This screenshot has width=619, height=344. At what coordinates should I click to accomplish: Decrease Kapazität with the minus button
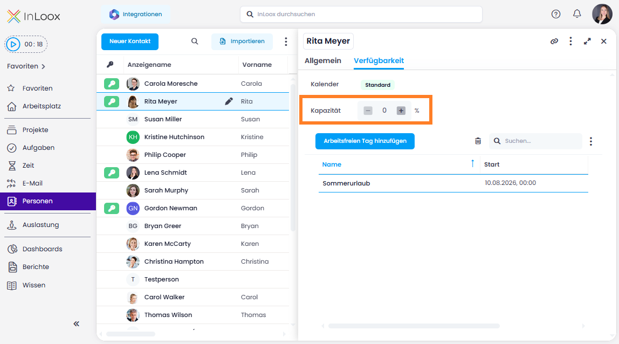point(368,111)
